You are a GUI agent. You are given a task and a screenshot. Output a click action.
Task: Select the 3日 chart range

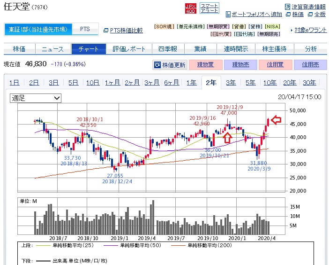coord(54,83)
